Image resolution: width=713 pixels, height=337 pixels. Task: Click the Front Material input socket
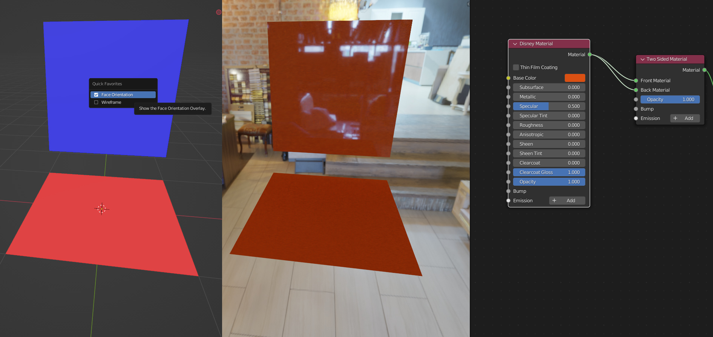click(636, 81)
